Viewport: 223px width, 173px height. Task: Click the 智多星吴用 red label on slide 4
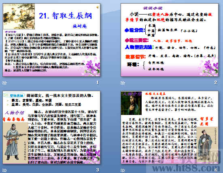207,121
